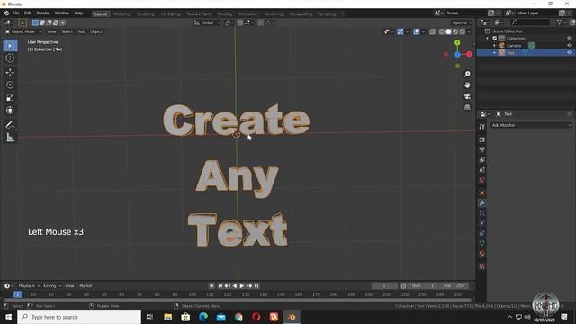Jump to the timeline start frame
The width and height of the screenshot is (576, 324).
220,286
